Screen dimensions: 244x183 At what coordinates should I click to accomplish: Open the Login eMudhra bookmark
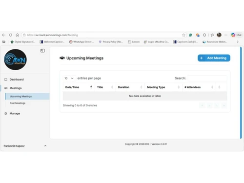coord(156,42)
